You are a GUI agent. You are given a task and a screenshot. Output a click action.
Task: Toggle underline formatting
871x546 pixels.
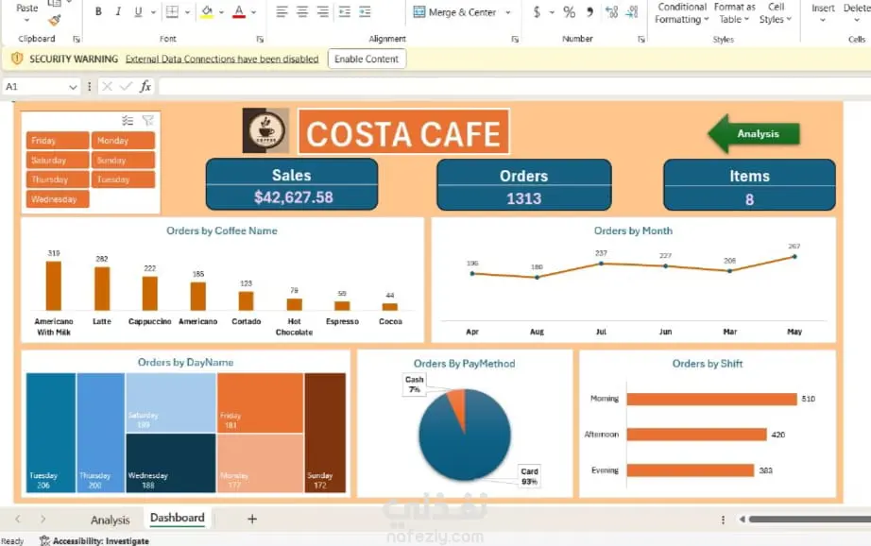138,11
